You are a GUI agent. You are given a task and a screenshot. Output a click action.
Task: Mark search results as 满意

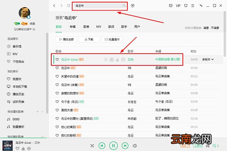point(206,28)
